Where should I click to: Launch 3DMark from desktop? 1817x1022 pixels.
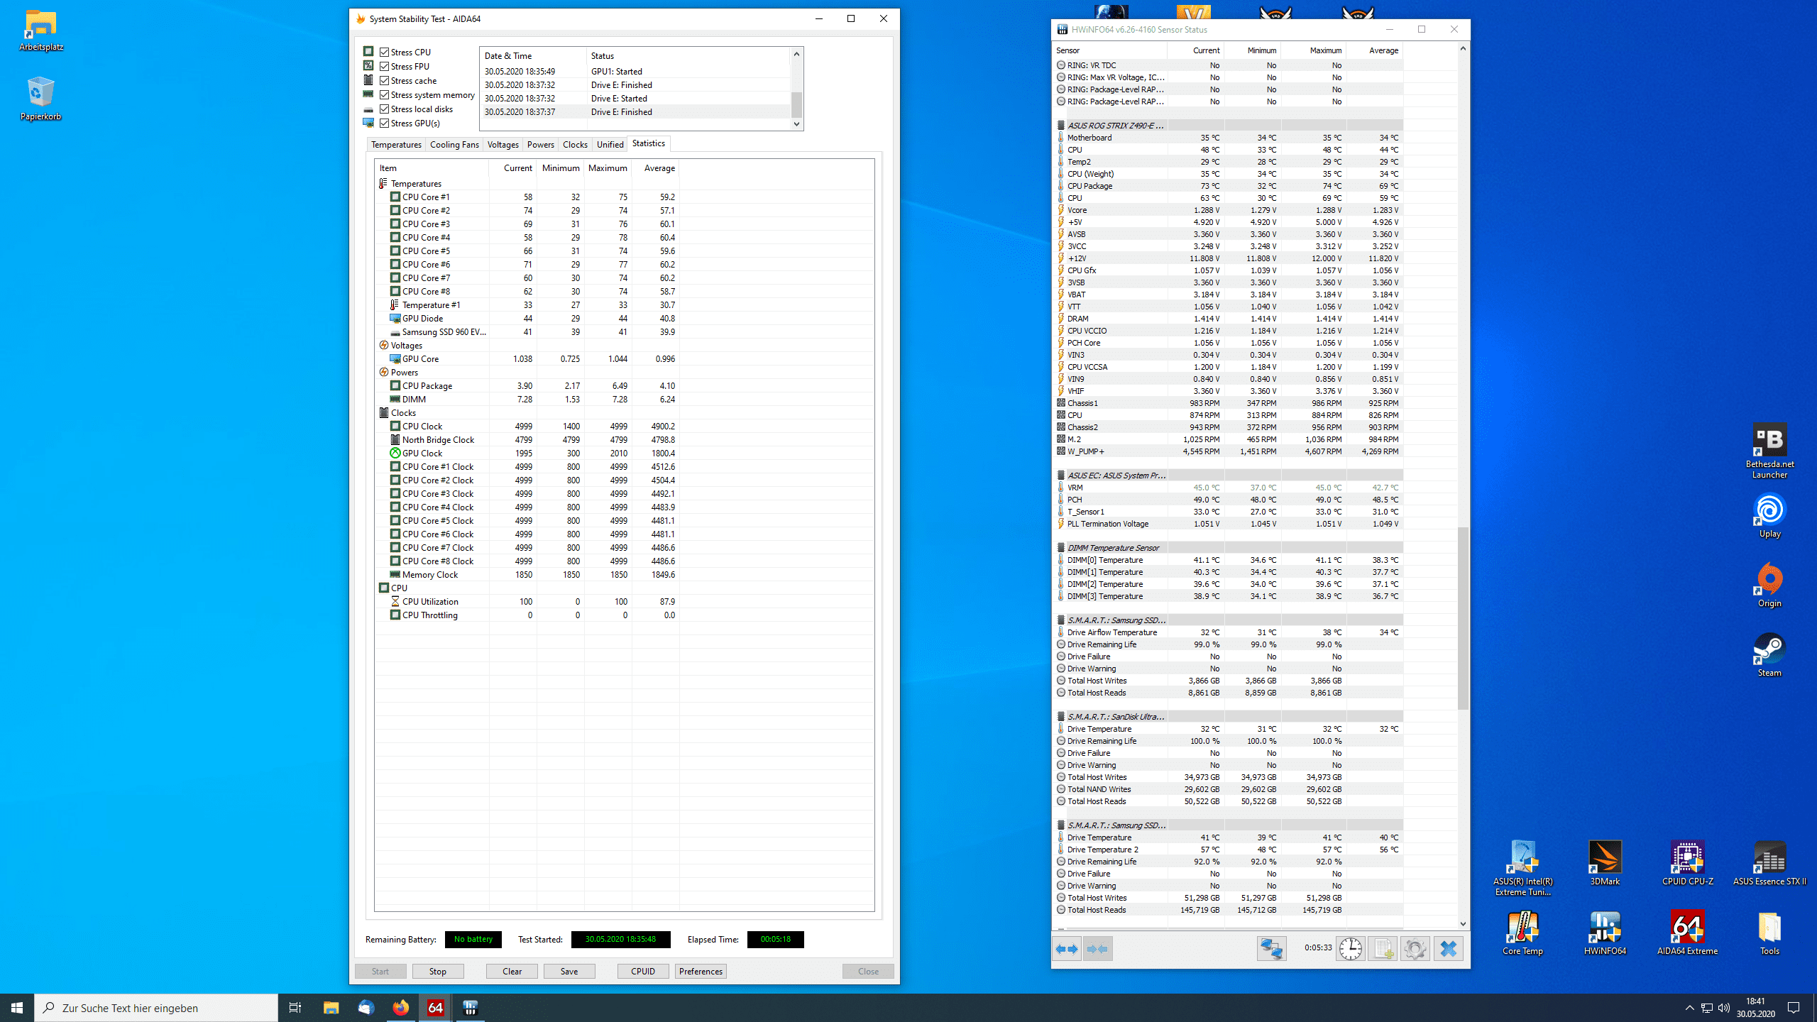point(1605,864)
